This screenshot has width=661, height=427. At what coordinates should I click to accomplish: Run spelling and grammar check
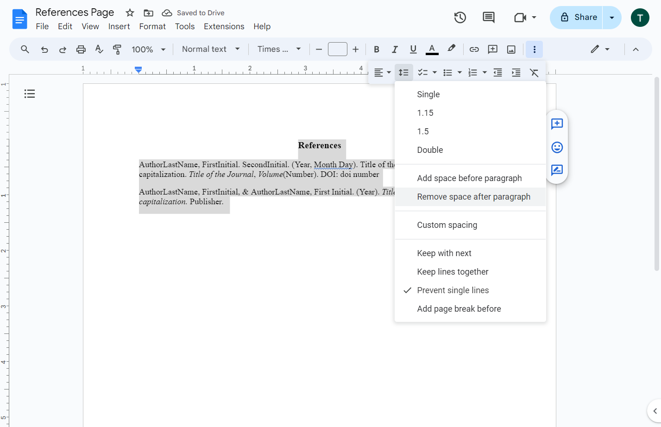(99, 49)
